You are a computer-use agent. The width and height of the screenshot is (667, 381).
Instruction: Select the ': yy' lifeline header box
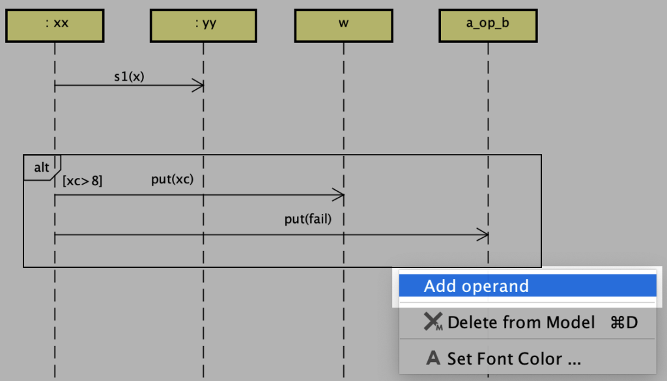coord(203,25)
